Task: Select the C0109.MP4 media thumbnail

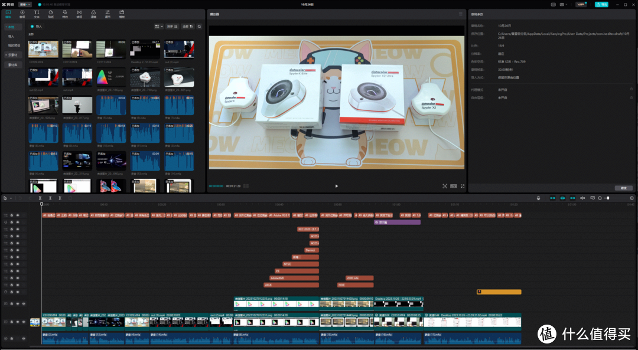Action: click(44, 49)
